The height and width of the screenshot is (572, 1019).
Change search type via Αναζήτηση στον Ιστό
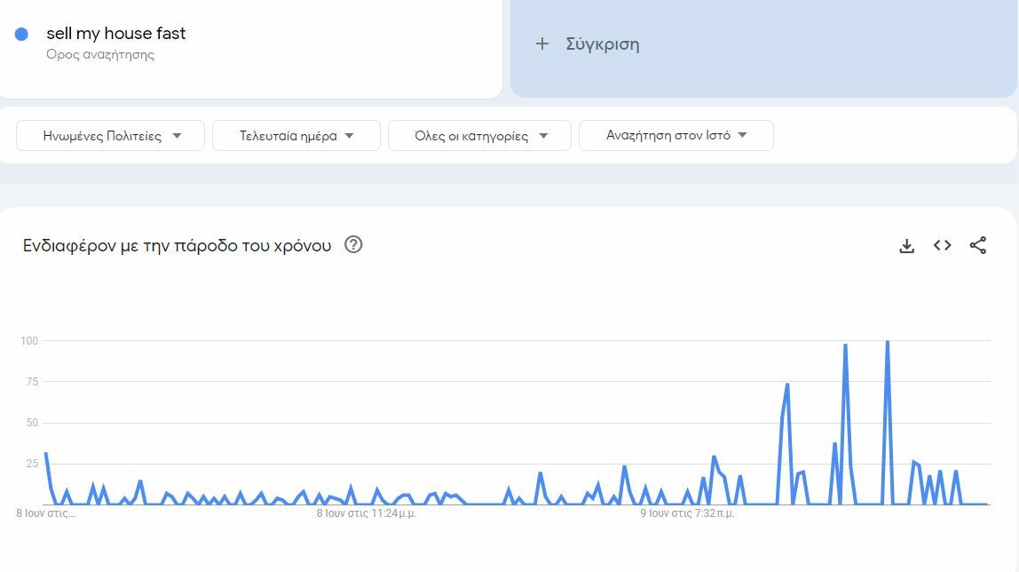(675, 135)
